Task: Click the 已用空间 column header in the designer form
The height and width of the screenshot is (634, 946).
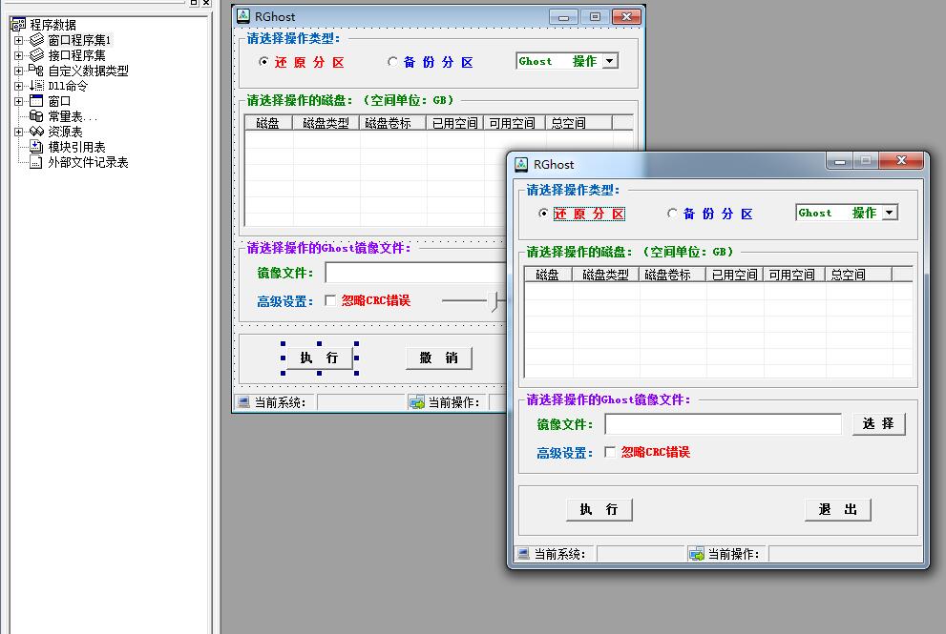Action: click(455, 123)
